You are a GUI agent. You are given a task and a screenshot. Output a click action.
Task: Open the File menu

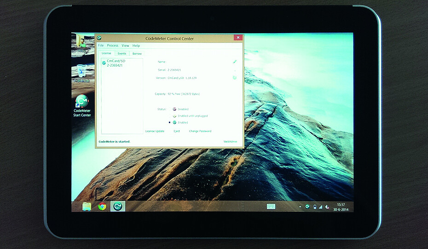coord(101,45)
